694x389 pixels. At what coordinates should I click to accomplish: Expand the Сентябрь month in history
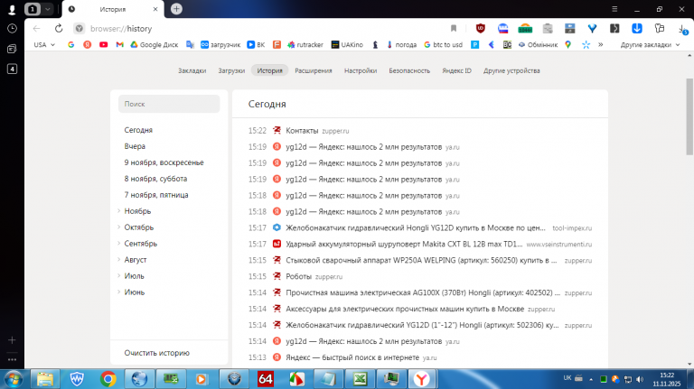[x=118, y=243]
